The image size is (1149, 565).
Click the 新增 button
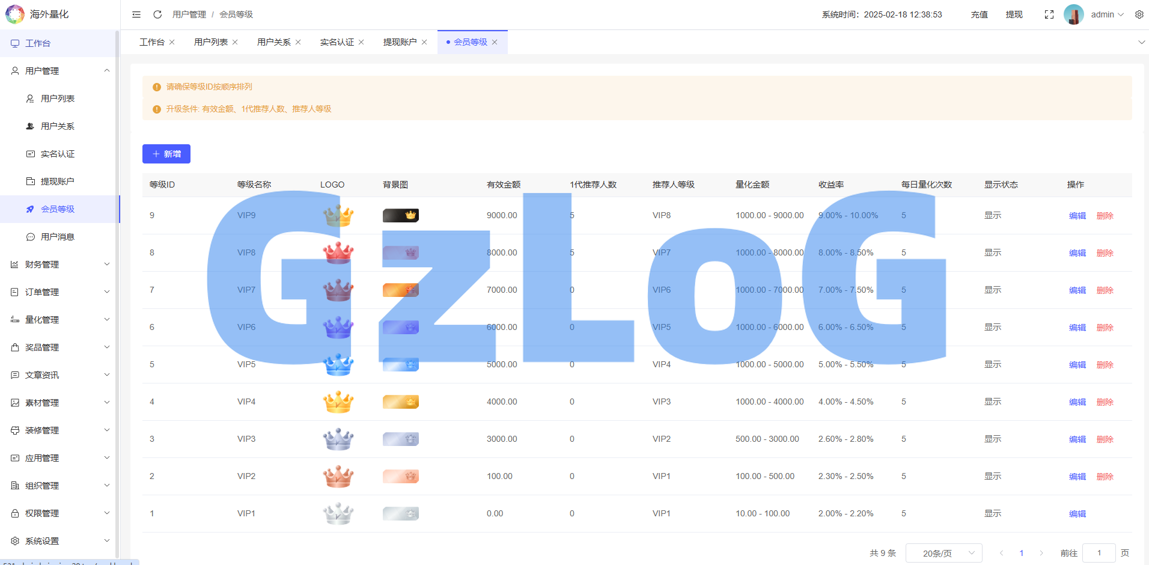(166, 154)
